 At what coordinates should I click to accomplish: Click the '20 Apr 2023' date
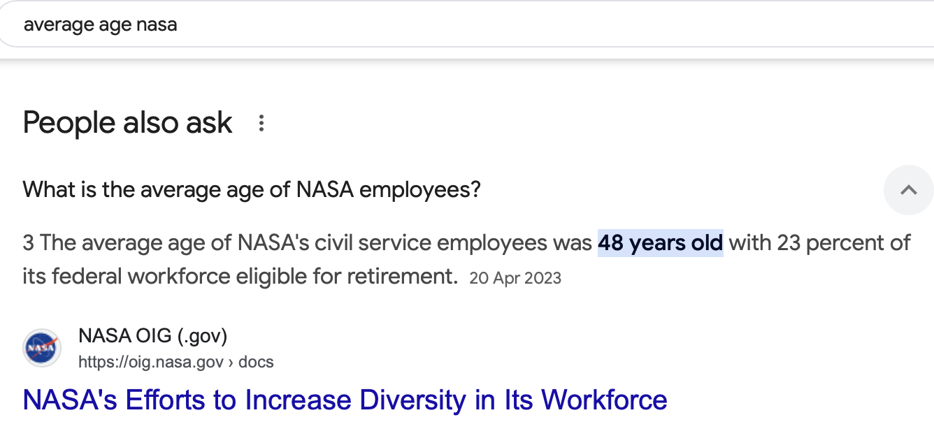[515, 278]
